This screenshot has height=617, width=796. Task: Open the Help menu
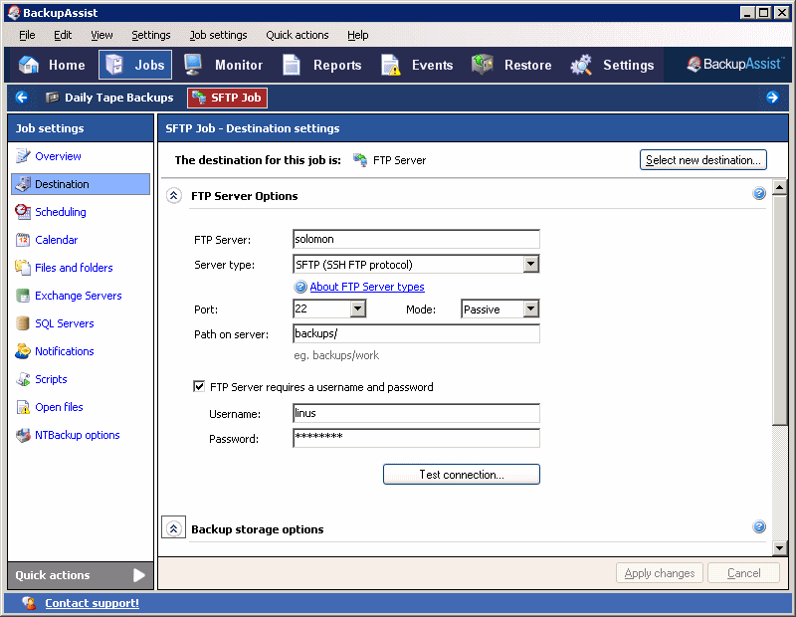coord(358,35)
